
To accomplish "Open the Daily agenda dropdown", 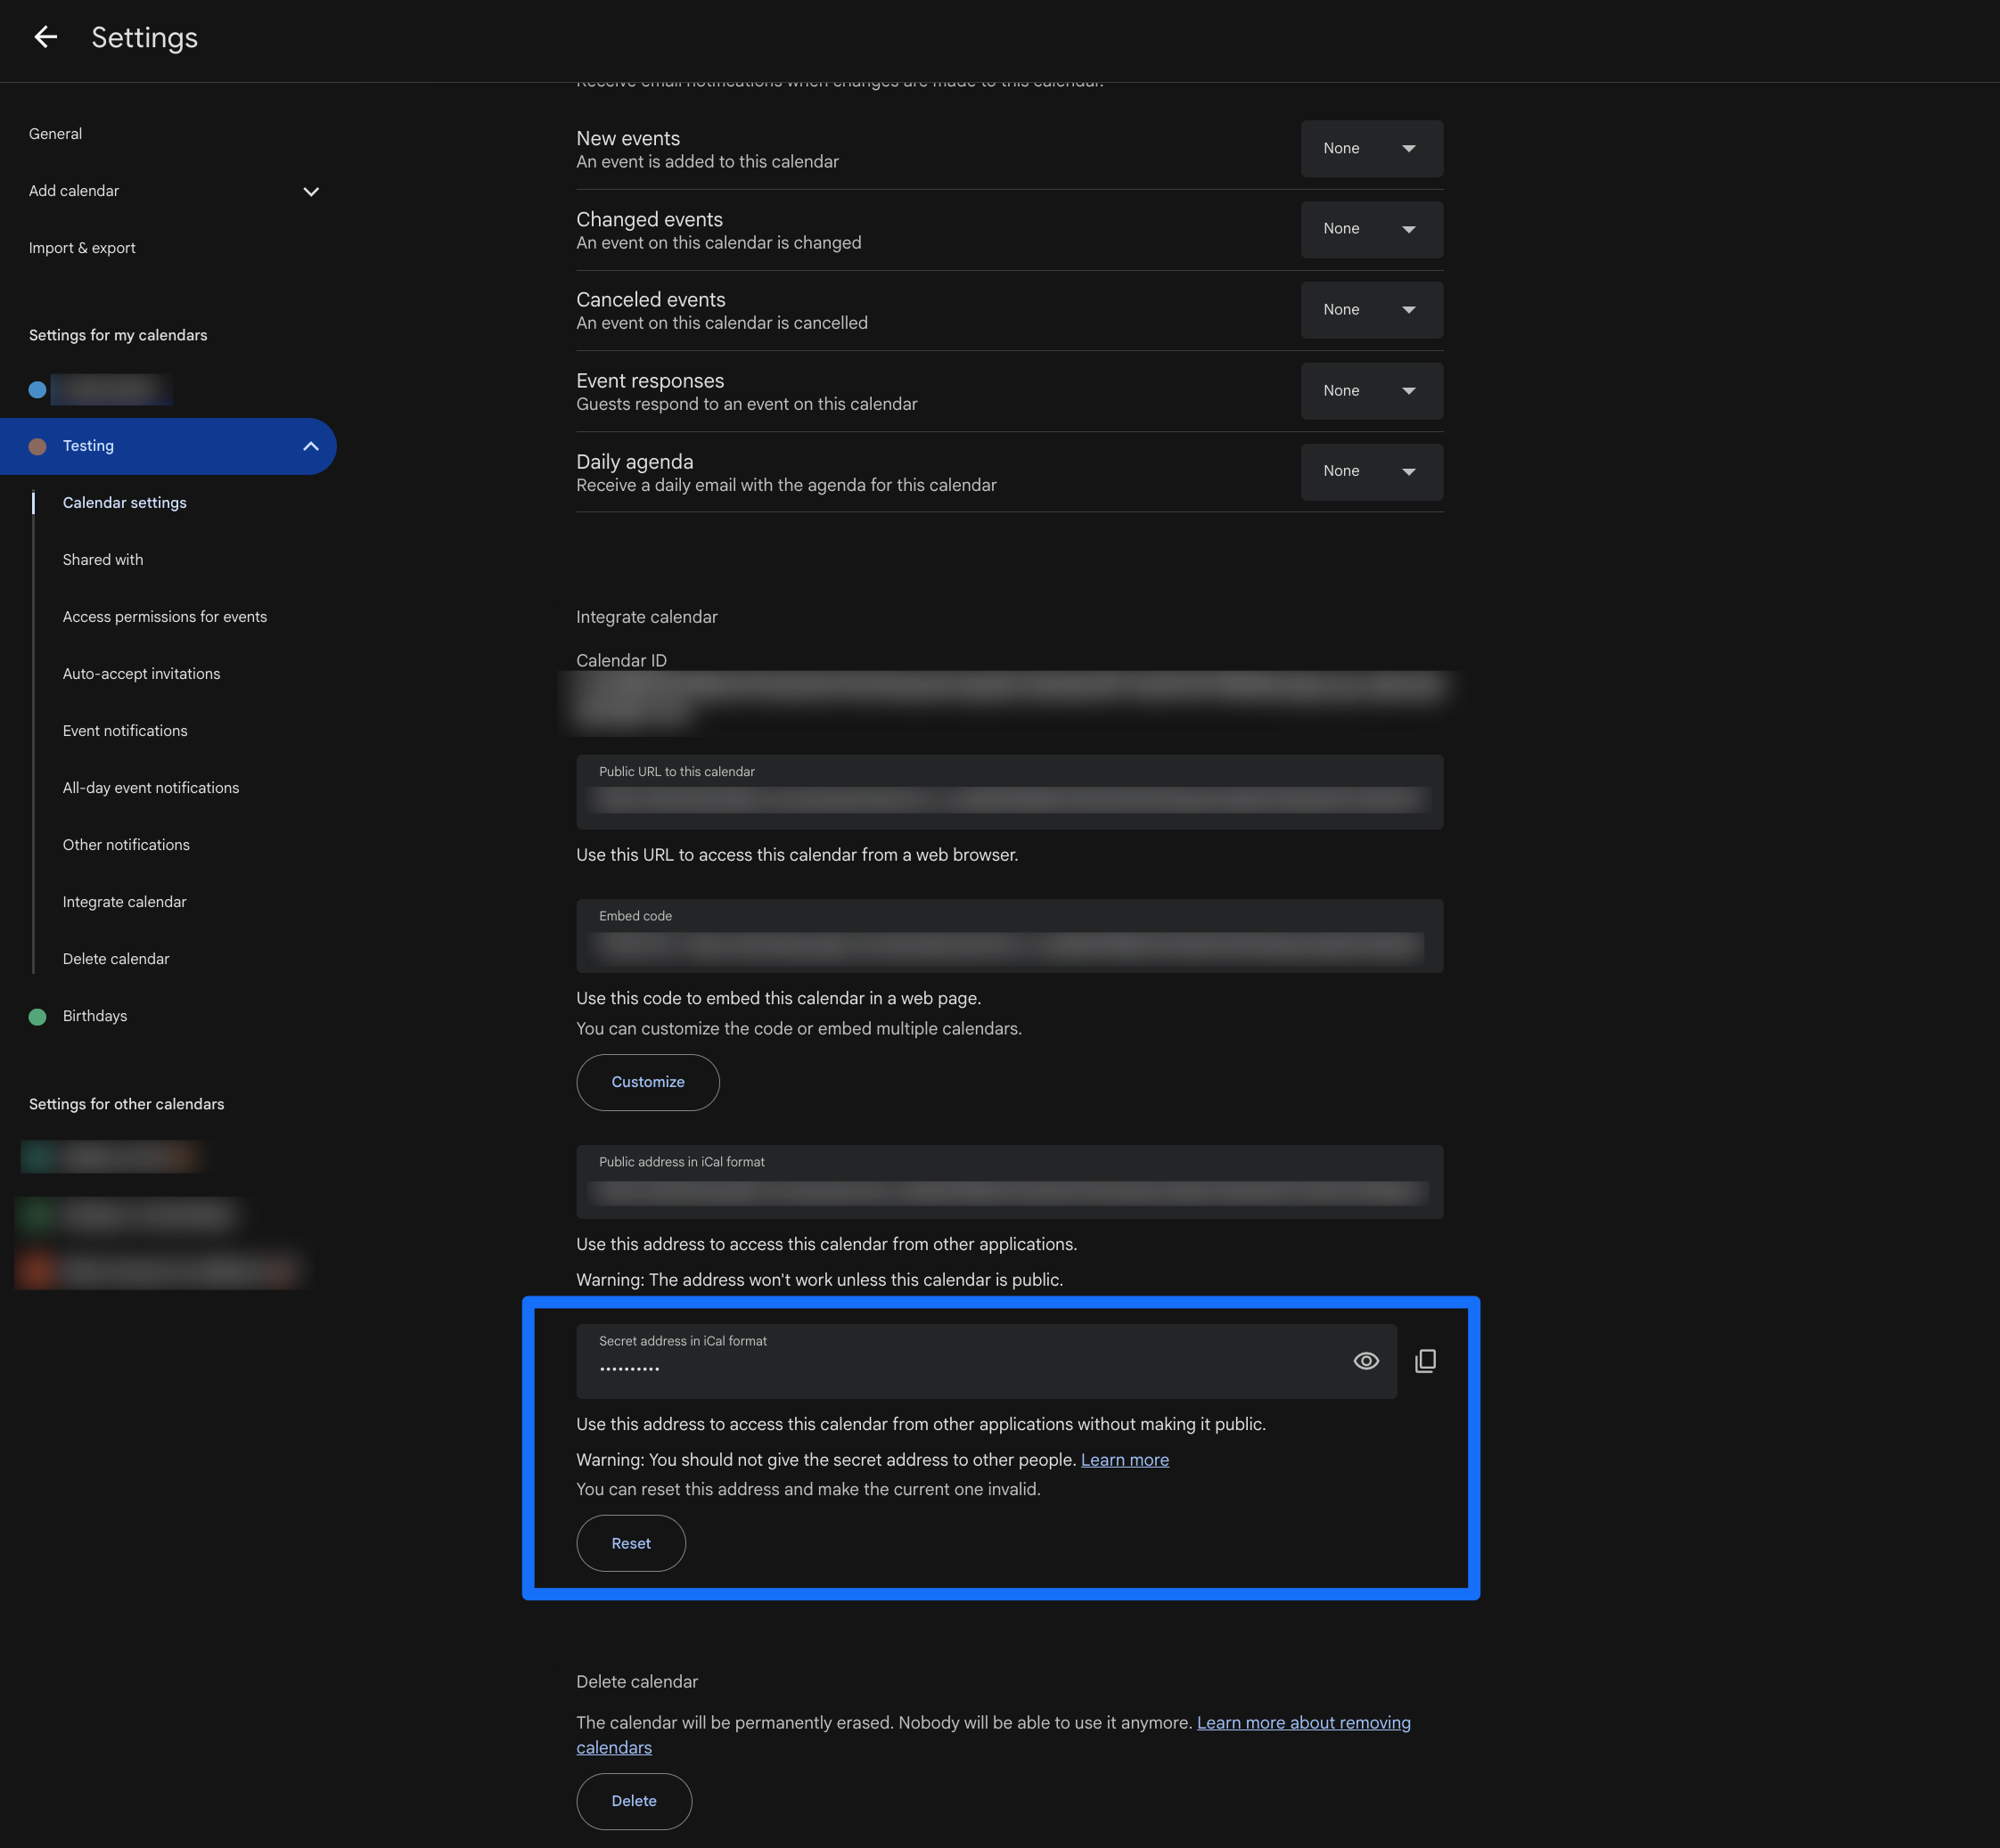I will point(1371,471).
